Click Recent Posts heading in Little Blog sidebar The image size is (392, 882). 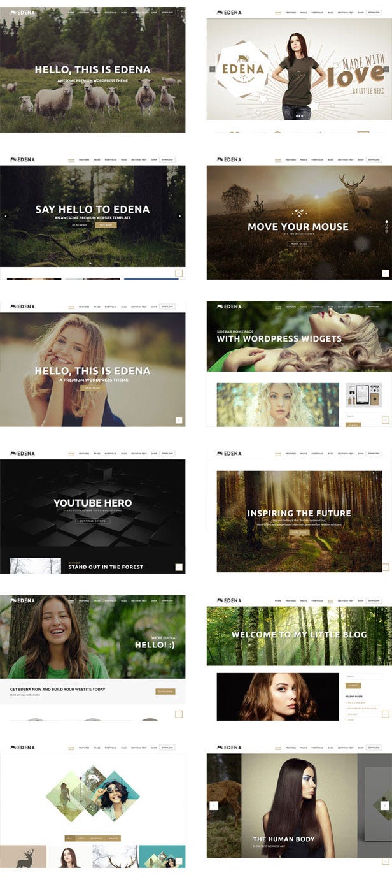354,696
